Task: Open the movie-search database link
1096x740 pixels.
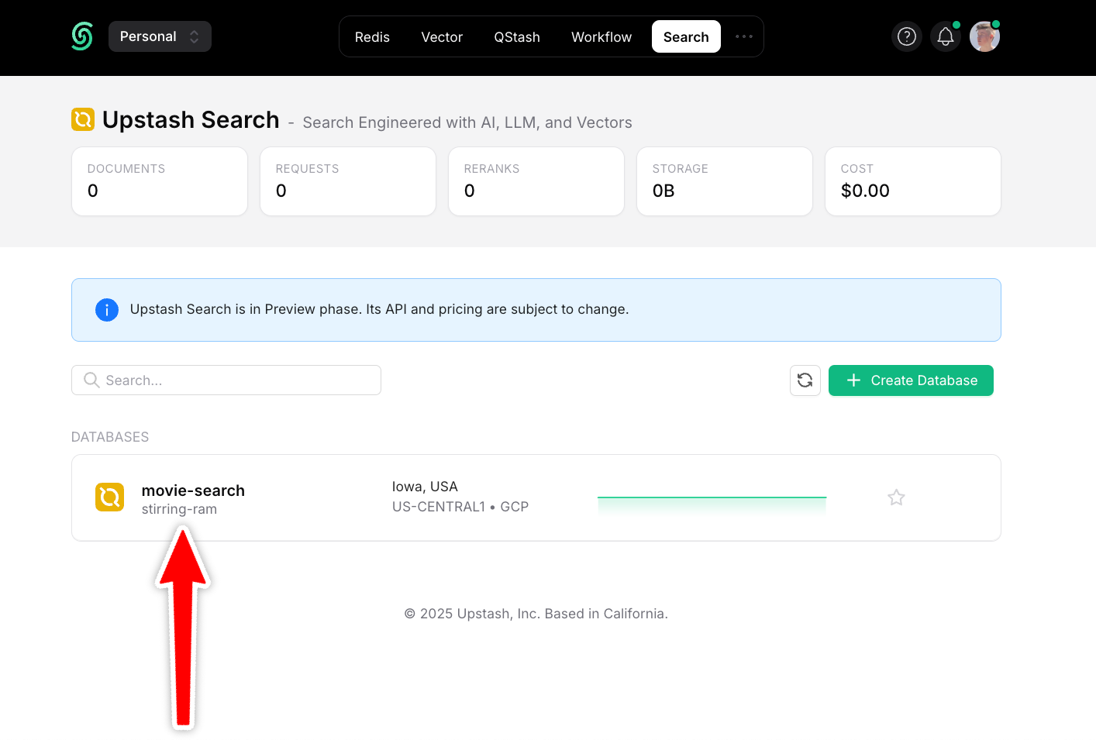Action: click(x=193, y=490)
